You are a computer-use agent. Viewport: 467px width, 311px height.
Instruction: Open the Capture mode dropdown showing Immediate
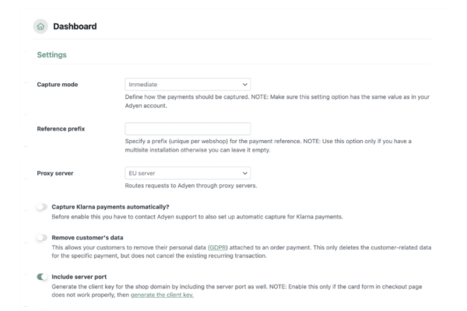point(187,83)
